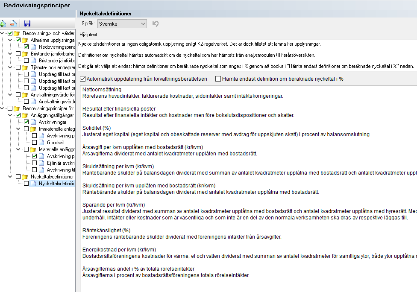Click the folder icon of Anläggningstillgångar

pos(25,115)
